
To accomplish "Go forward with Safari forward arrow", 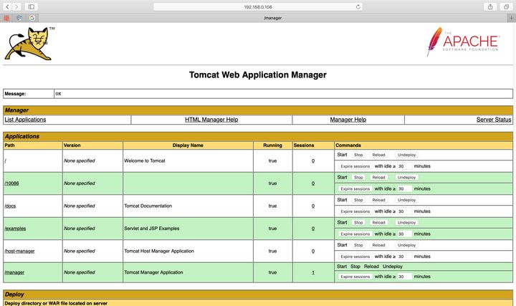I will [x=16, y=6].
